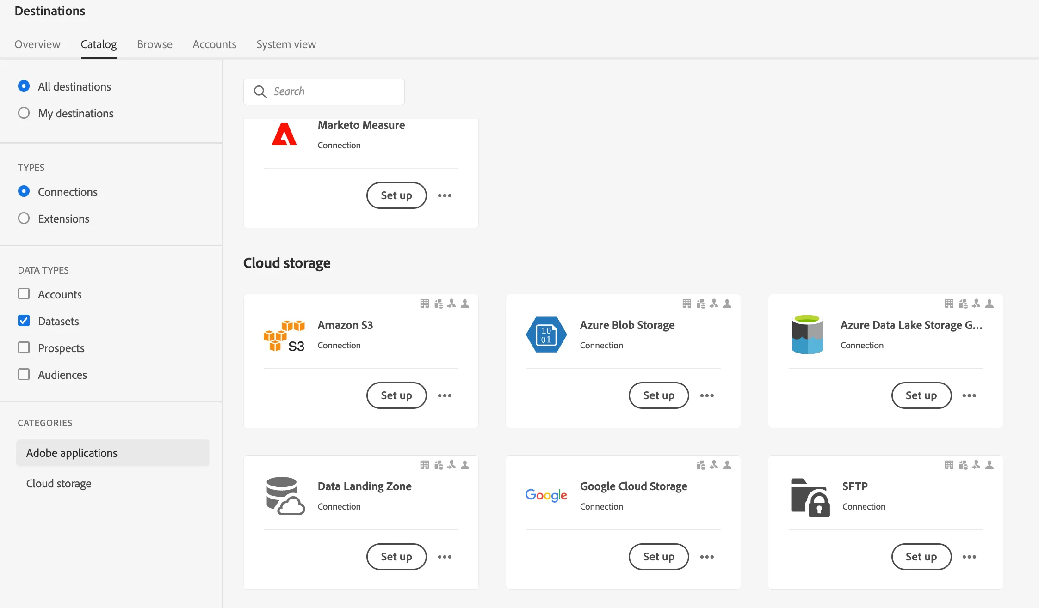Image resolution: width=1039 pixels, height=608 pixels.
Task: Check the Audiences data type checkbox
Action: pos(24,375)
